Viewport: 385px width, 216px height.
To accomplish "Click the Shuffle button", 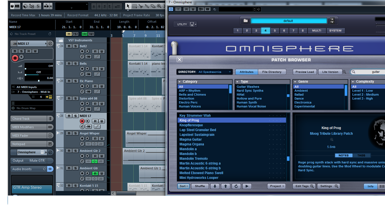I will 200,186.
